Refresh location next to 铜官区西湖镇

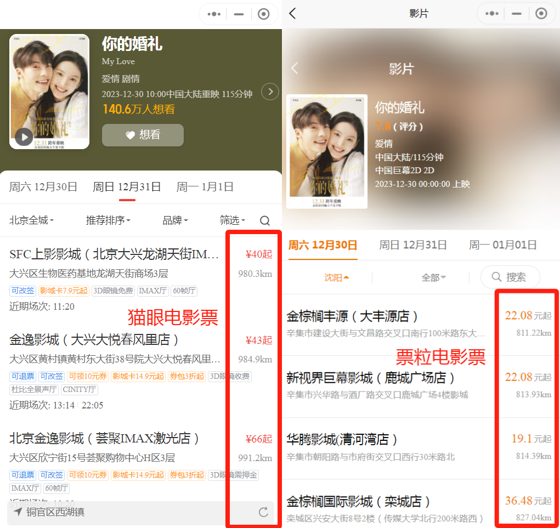tap(264, 512)
